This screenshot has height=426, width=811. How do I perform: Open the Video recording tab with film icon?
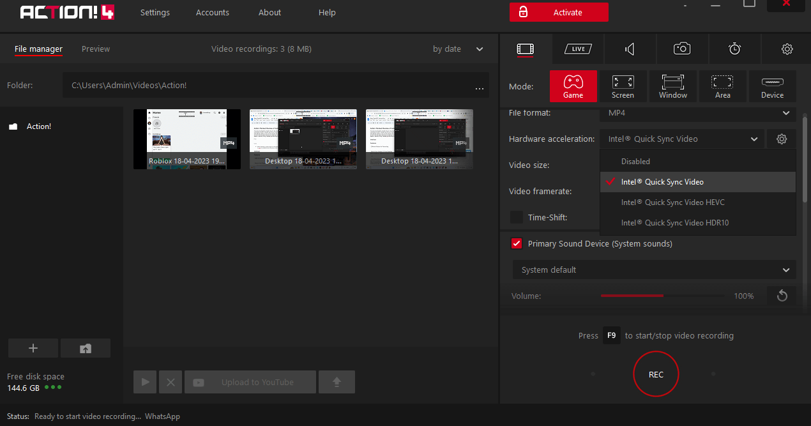click(x=526, y=49)
